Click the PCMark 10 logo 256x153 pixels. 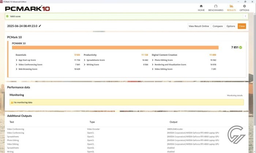(x=27, y=8)
